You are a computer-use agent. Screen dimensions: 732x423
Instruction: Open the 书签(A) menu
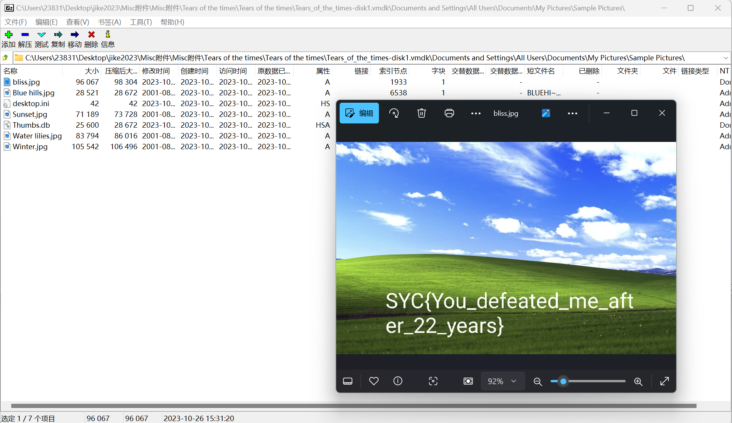[109, 22]
